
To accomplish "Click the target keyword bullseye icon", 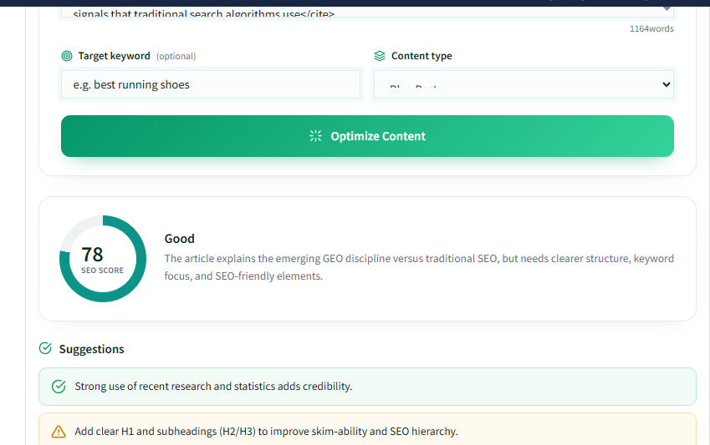I will point(67,56).
